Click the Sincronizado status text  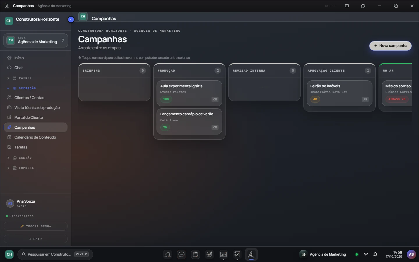click(22, 216)
